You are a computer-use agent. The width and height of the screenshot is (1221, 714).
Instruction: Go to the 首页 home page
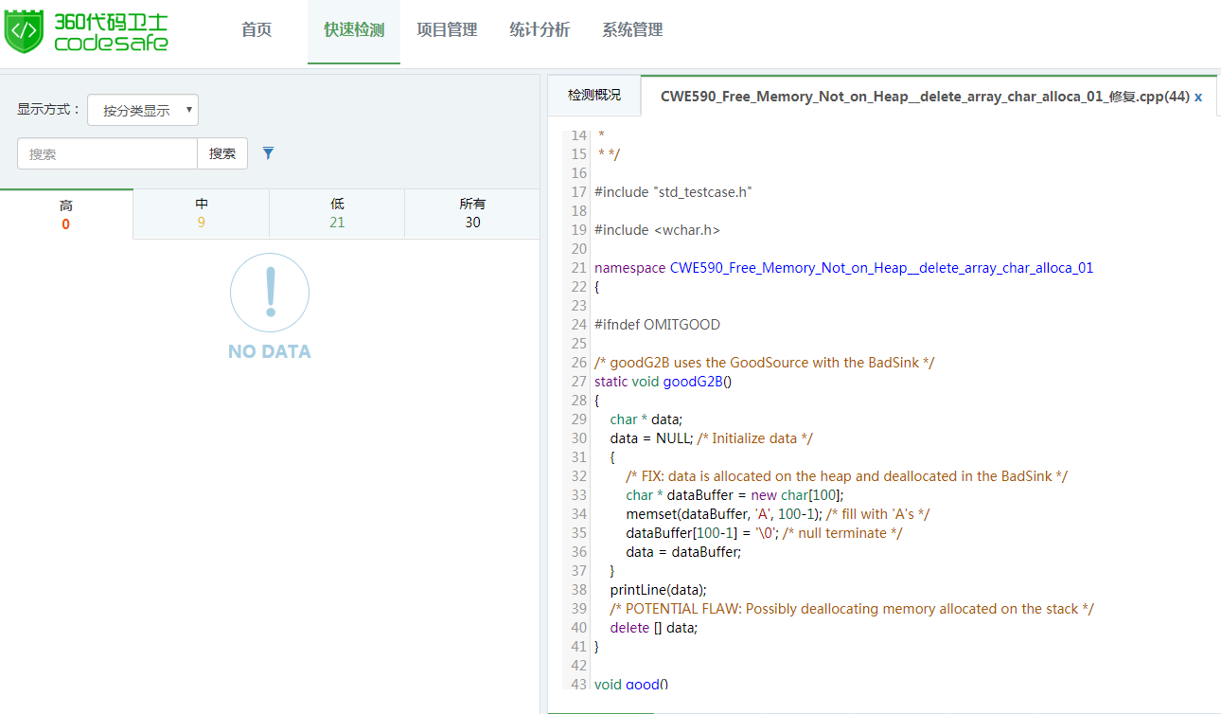[257, 30]
